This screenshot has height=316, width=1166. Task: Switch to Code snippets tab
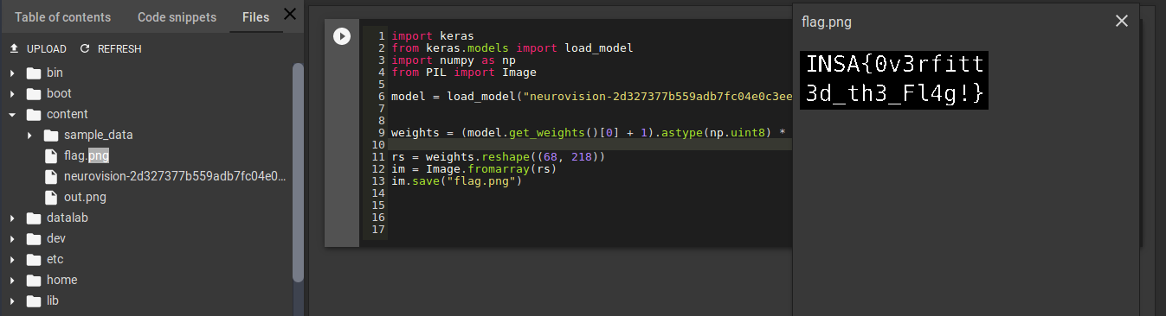coord(177,17)
